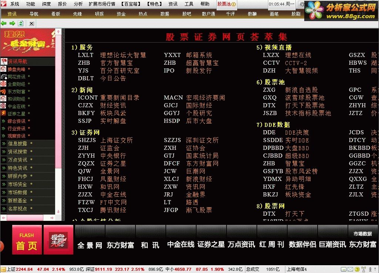Click the orange wing icon beside sidebar 东方财富
The height and width of the screenshot is (273, 379).
coord(3,92)
